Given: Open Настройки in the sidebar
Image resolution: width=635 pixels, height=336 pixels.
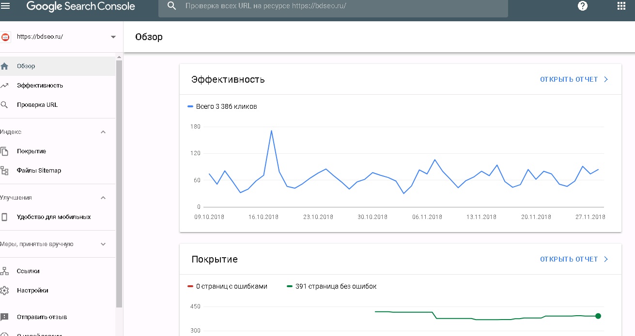Looking at the screenshot, I should click(58, 291).
